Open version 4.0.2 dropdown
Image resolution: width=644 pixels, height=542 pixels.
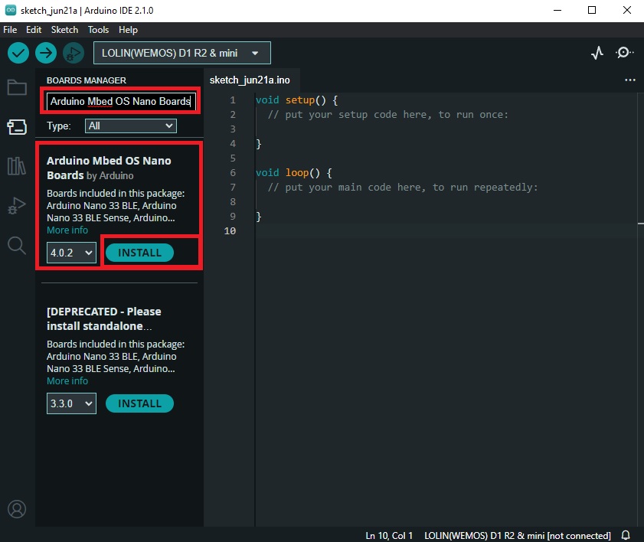71,253
